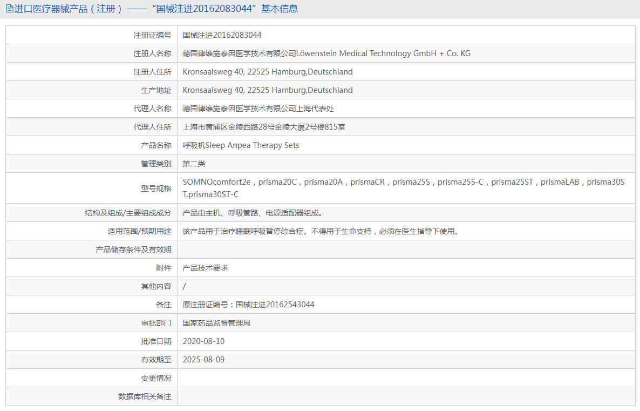Select registration number value 国械注进20162083044 in table
Viewport: 640px width, 411px height.
(222, 35)
